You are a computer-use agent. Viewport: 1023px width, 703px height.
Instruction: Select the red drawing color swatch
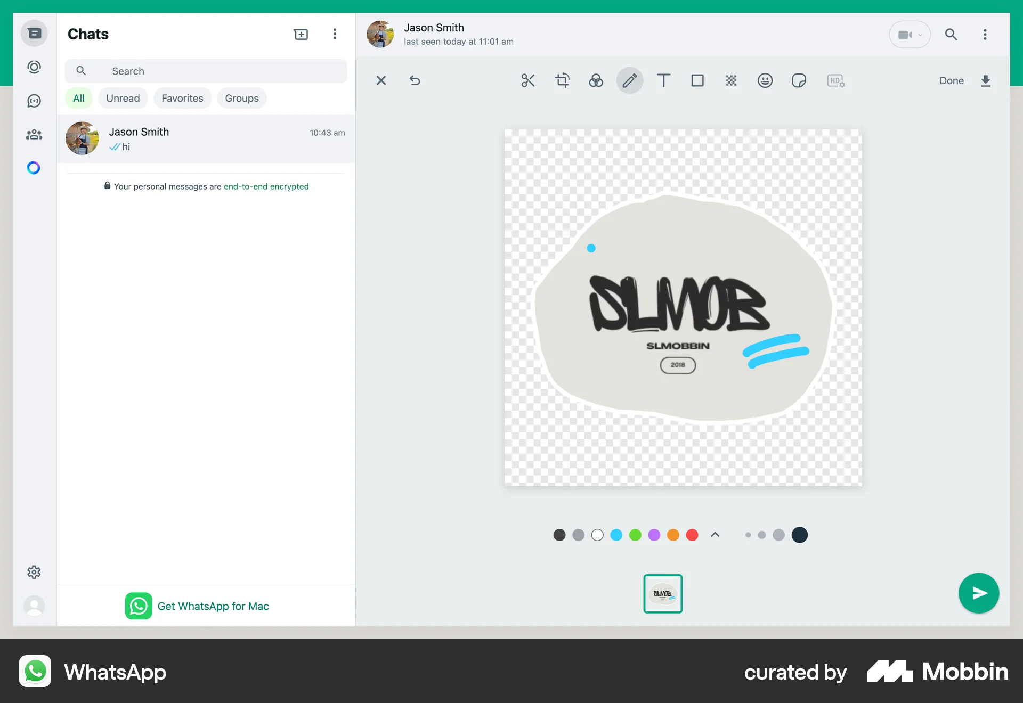pyautogui.click(x=692, y=535)
